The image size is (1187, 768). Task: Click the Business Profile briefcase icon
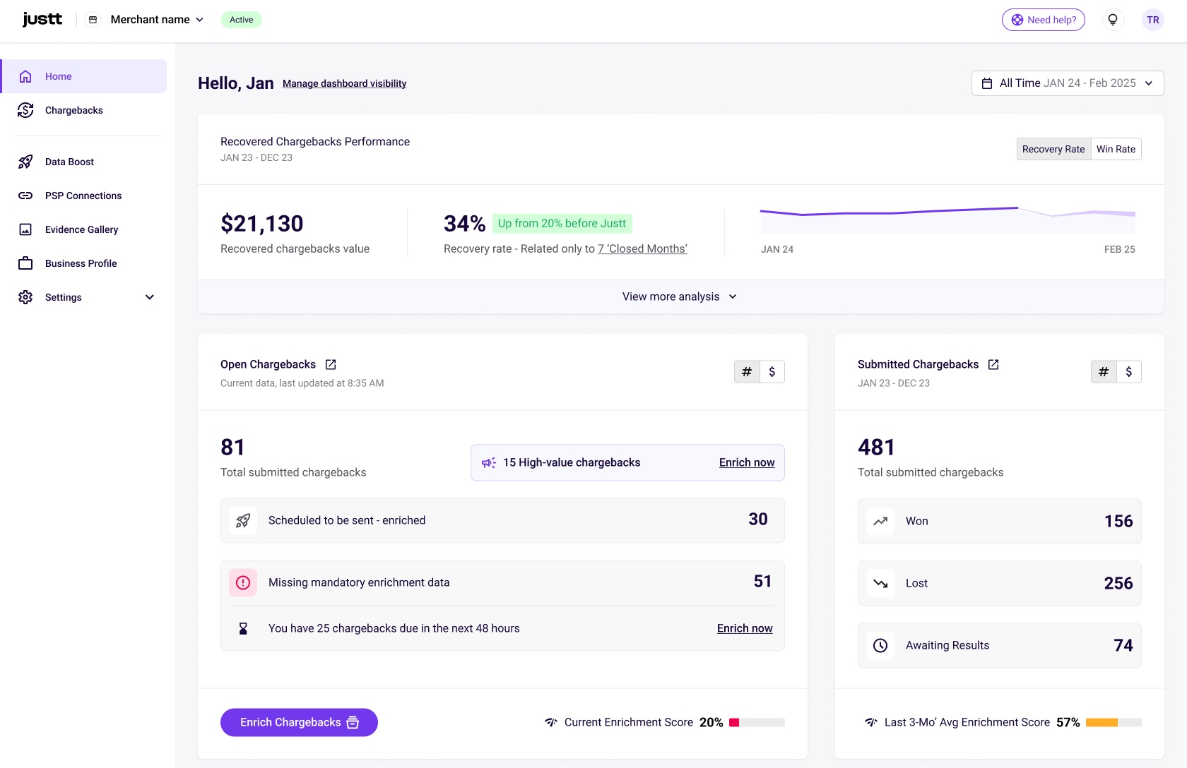tap(25, 263)
